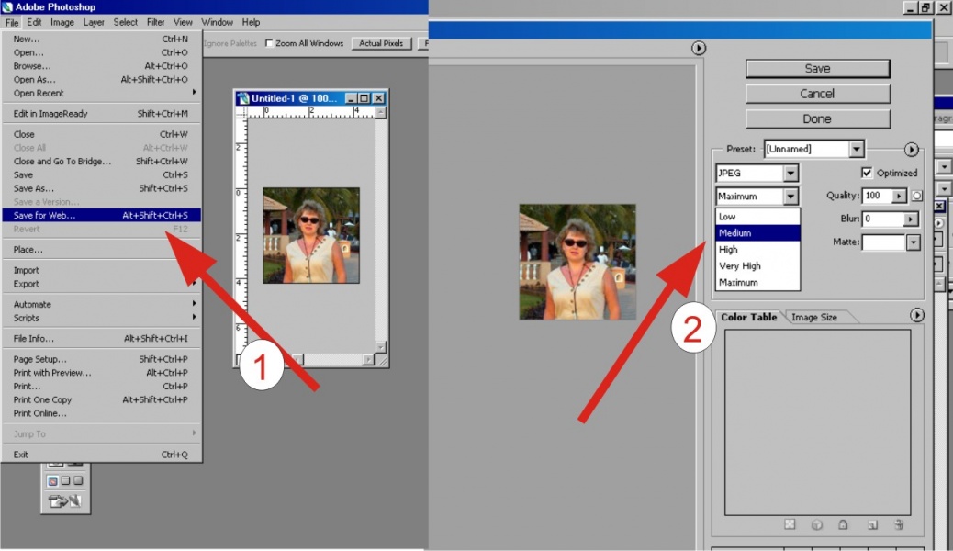Click the lock color icon under Color Table

843,524
